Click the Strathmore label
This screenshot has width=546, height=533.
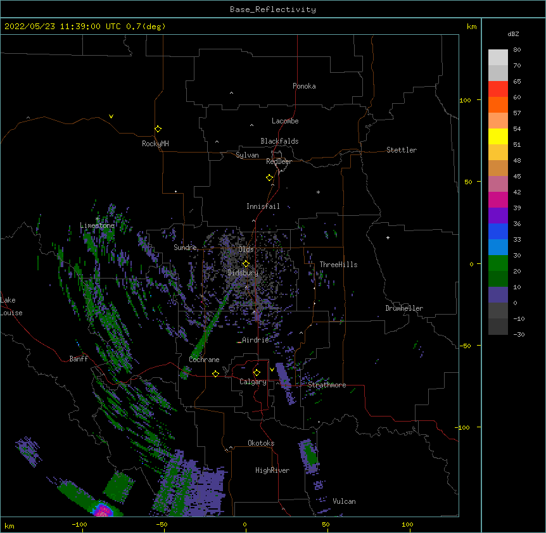point(327,385)
